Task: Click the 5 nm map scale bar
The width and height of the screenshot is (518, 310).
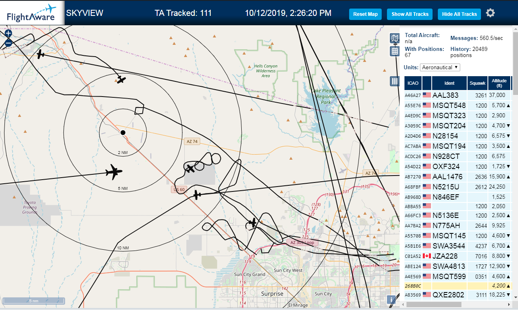Action: [34, 301]
